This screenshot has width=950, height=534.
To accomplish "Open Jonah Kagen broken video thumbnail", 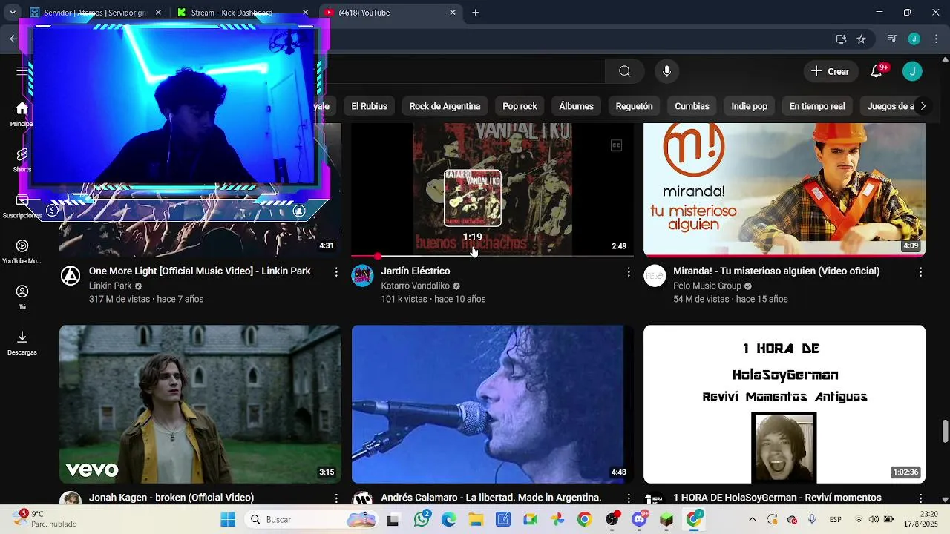I will [x=200, y=404].
